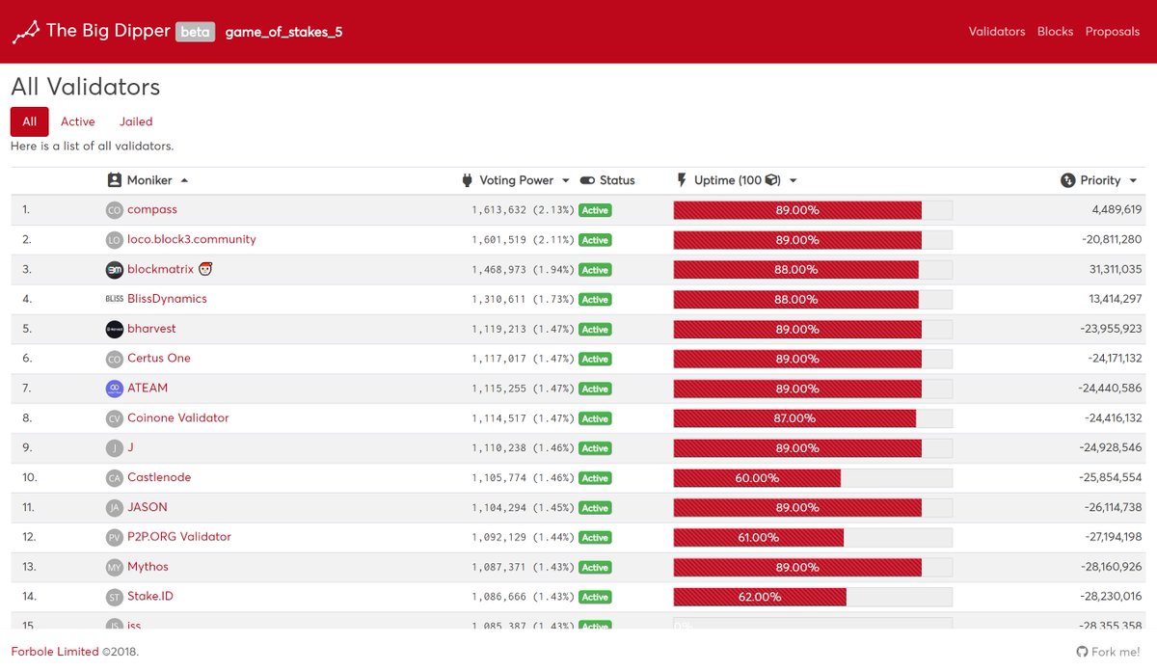Click the Active badge in compass row

coord(595,210)
